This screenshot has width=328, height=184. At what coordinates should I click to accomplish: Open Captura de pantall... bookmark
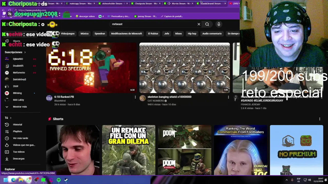pyautogui.click(x=172, y=16)
